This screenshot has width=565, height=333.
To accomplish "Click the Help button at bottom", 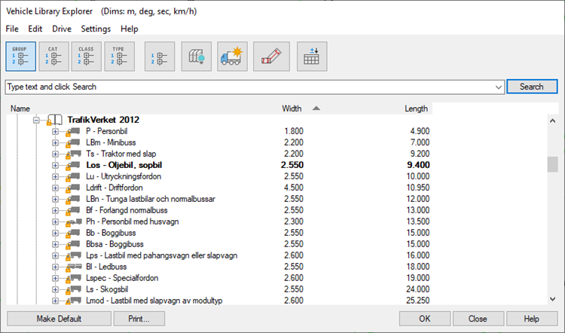I will [532, 319].
